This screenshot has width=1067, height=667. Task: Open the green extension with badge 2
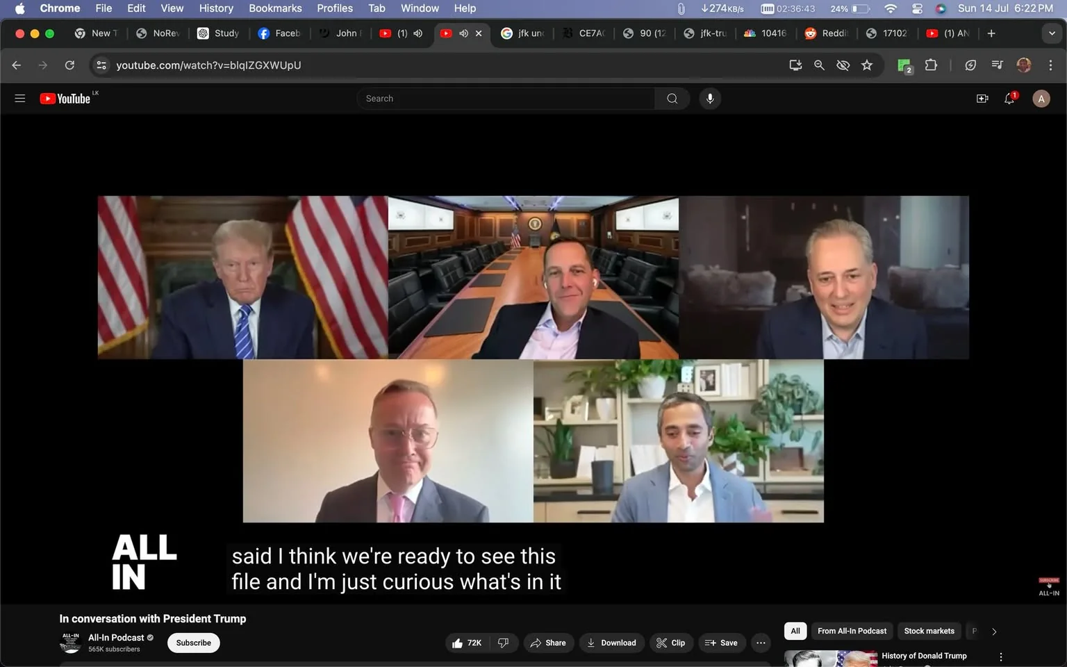click(904, 65)
